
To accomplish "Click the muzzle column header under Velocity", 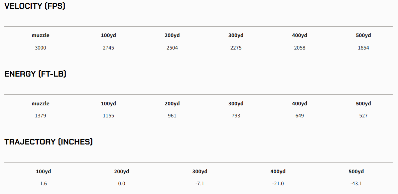I will coord(40,35).
